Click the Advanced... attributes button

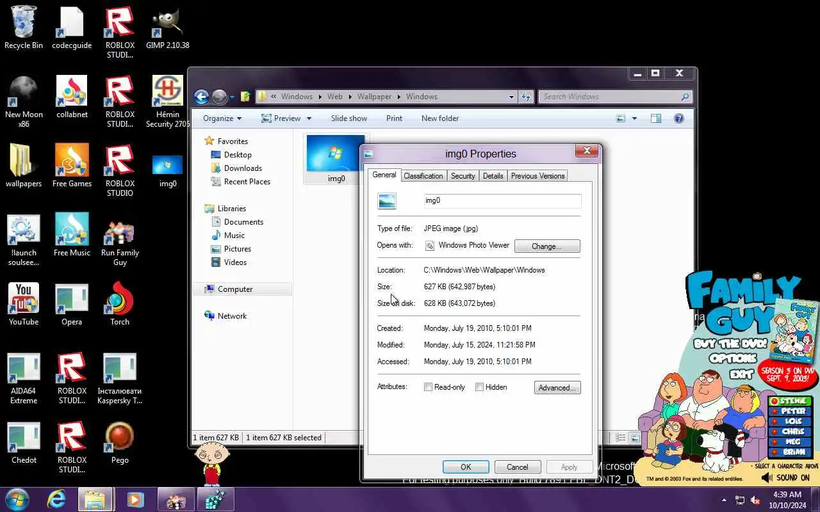tap(557, 388)
